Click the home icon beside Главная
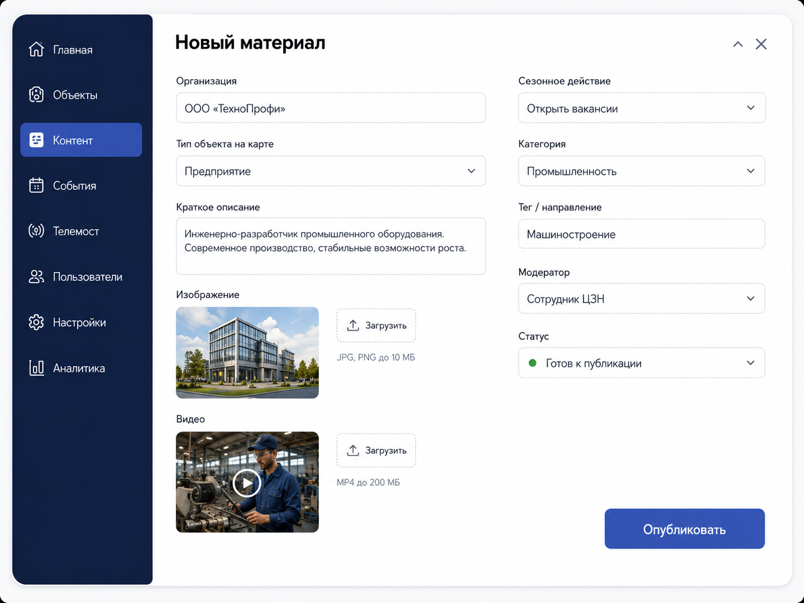Screen dimensions: 804x603 pos(36,49)
